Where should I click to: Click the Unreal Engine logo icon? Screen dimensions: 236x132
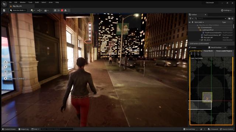click(4, 4)
